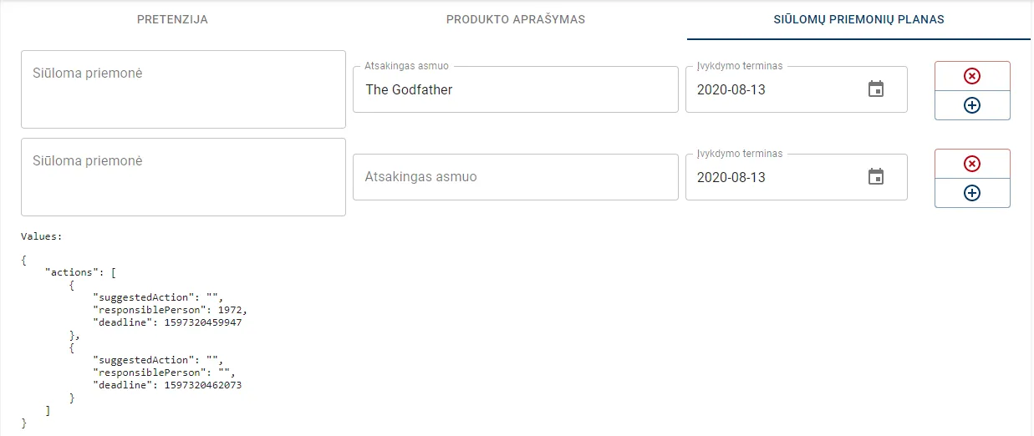This screenshot has width=1034, height=436.
Task: Expand the empty Atsakingas asmuo field
Action: (x=515, y=177)
